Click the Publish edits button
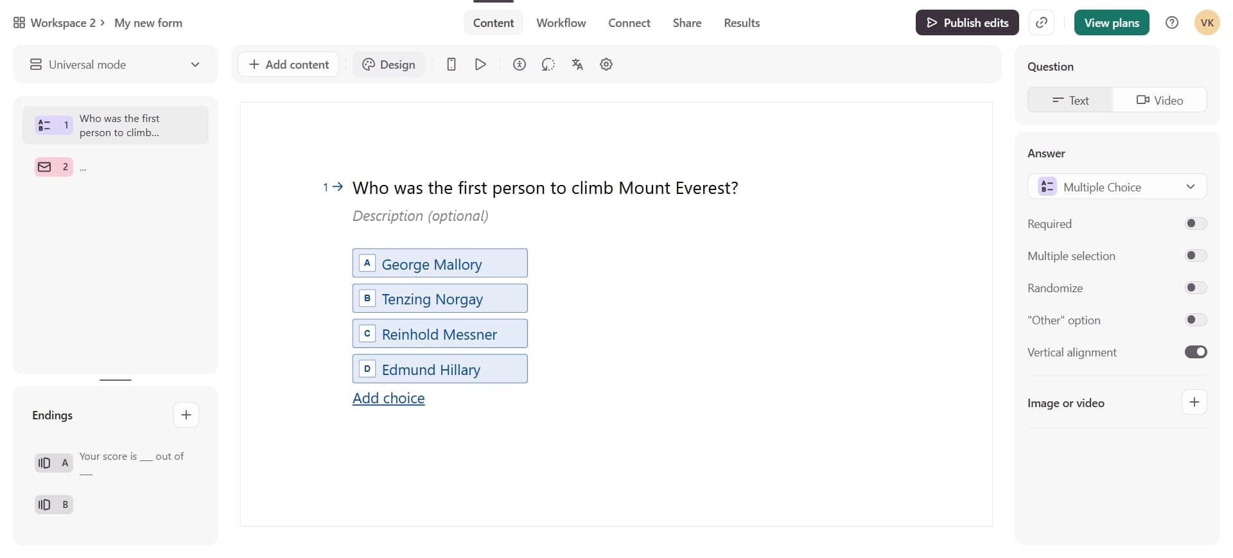This screenshot has height=558, width=1233. click(x=966, y=23)
